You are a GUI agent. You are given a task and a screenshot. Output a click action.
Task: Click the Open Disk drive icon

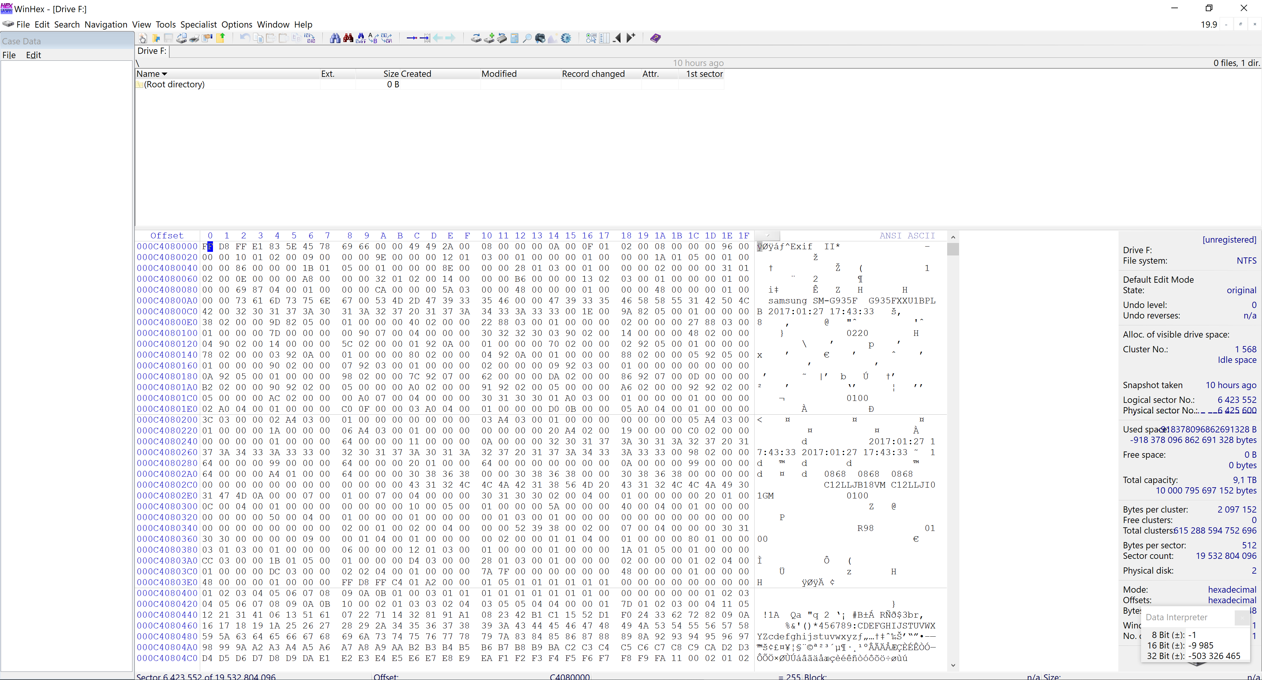476,38
